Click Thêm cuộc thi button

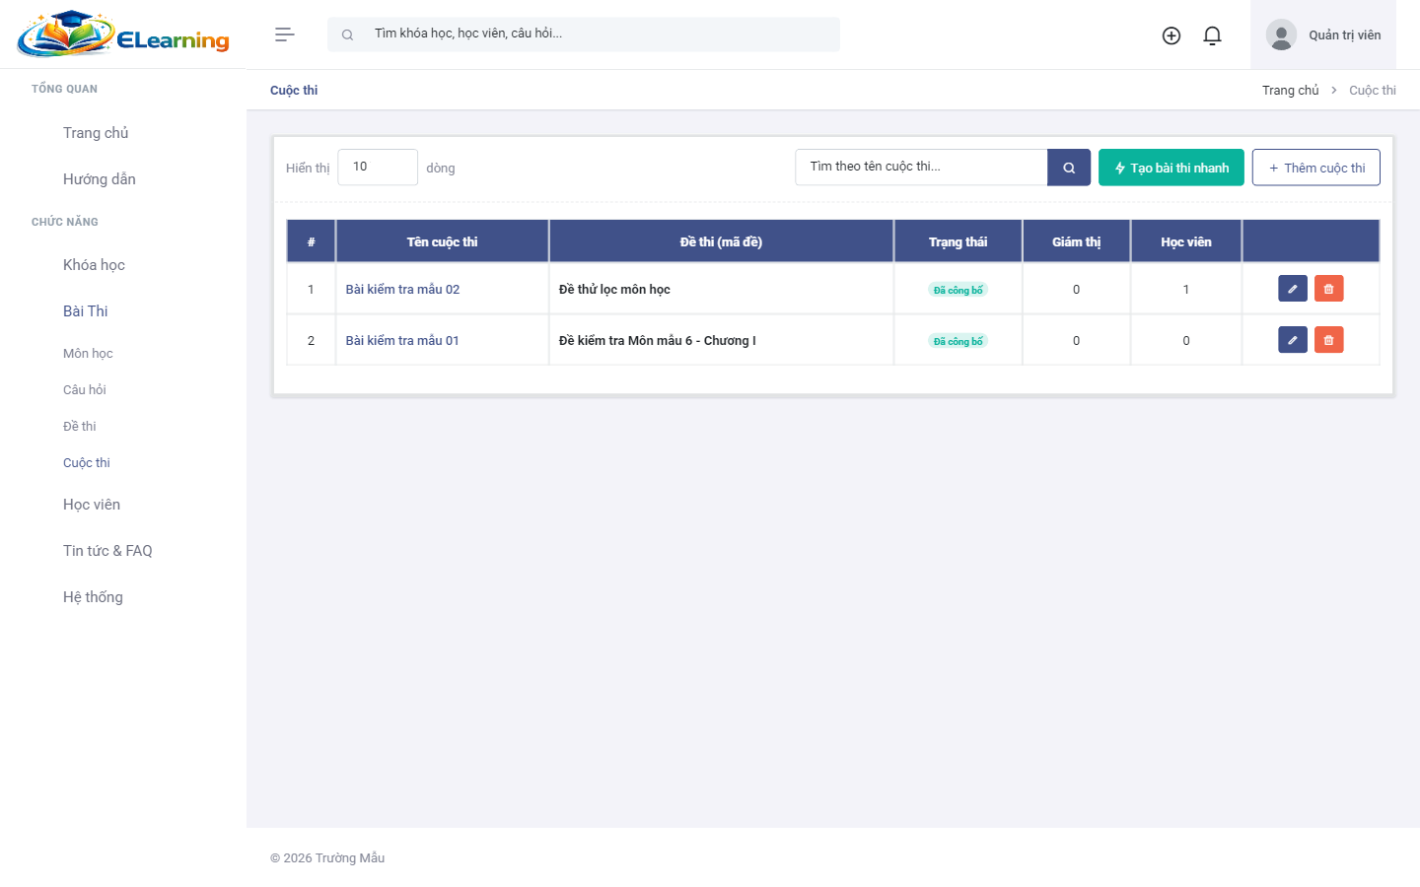pyautogui.click(x=1316, y=168)
